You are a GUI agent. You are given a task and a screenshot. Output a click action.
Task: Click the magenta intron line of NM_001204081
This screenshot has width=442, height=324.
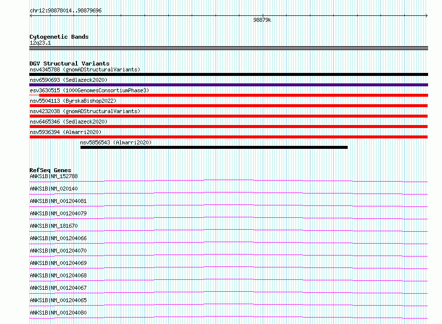click(228, 205)
